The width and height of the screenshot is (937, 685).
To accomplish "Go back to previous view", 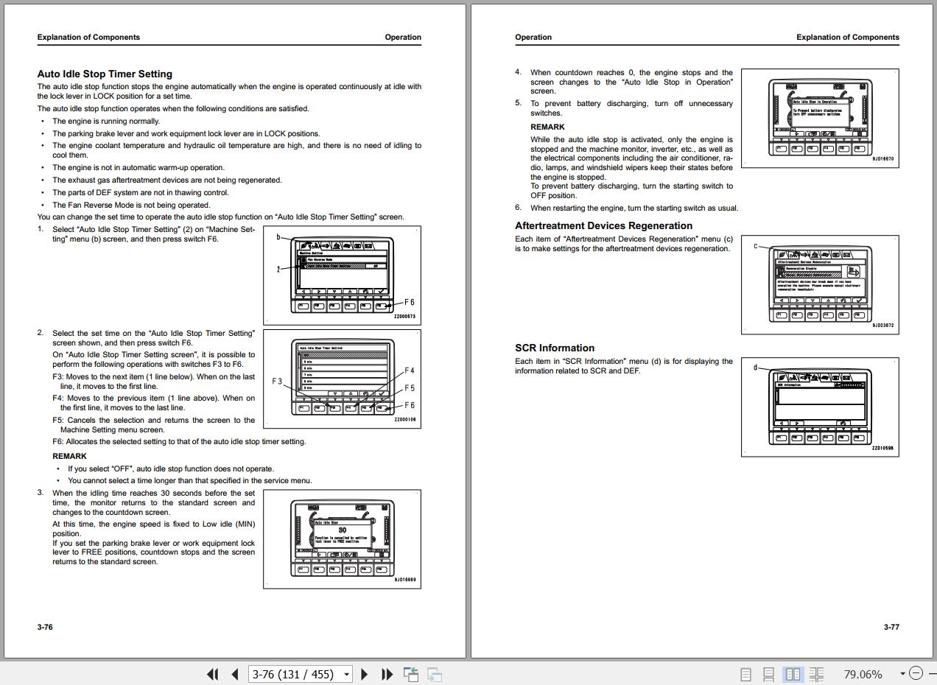I will pyautogui.click(x=410, y=674).
